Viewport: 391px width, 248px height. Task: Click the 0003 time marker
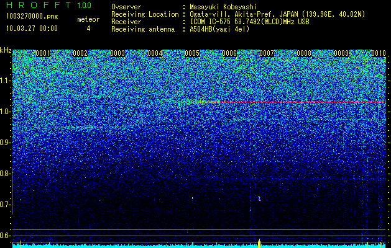pyautogui.click(x=117, y=53)
